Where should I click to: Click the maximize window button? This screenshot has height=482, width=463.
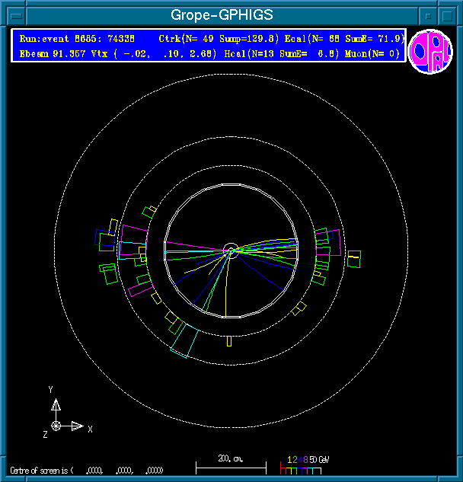pyautogui.click(x=447, y=15)
